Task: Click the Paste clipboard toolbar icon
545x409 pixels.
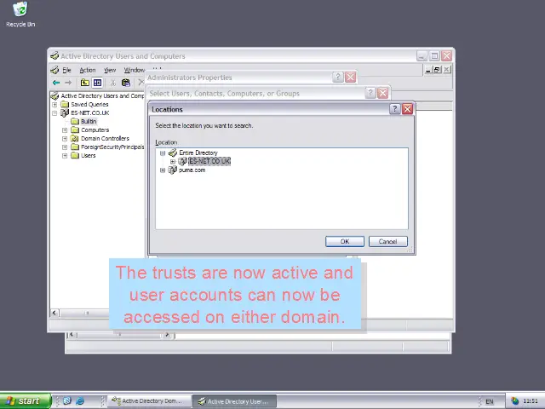Action: pyautogui.click(x=126, y=83)
